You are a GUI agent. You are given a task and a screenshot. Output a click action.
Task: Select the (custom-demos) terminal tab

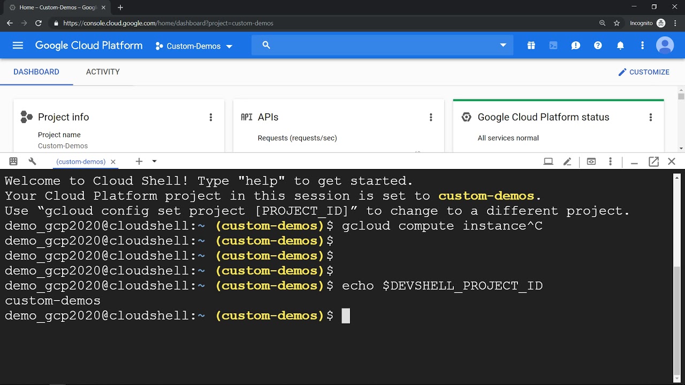click(x=81, y=161)
